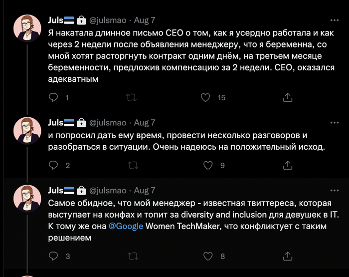The image size is (349, 277).
Task: Retweet the first tweet in the thread
Action: (x=132, y=97)
